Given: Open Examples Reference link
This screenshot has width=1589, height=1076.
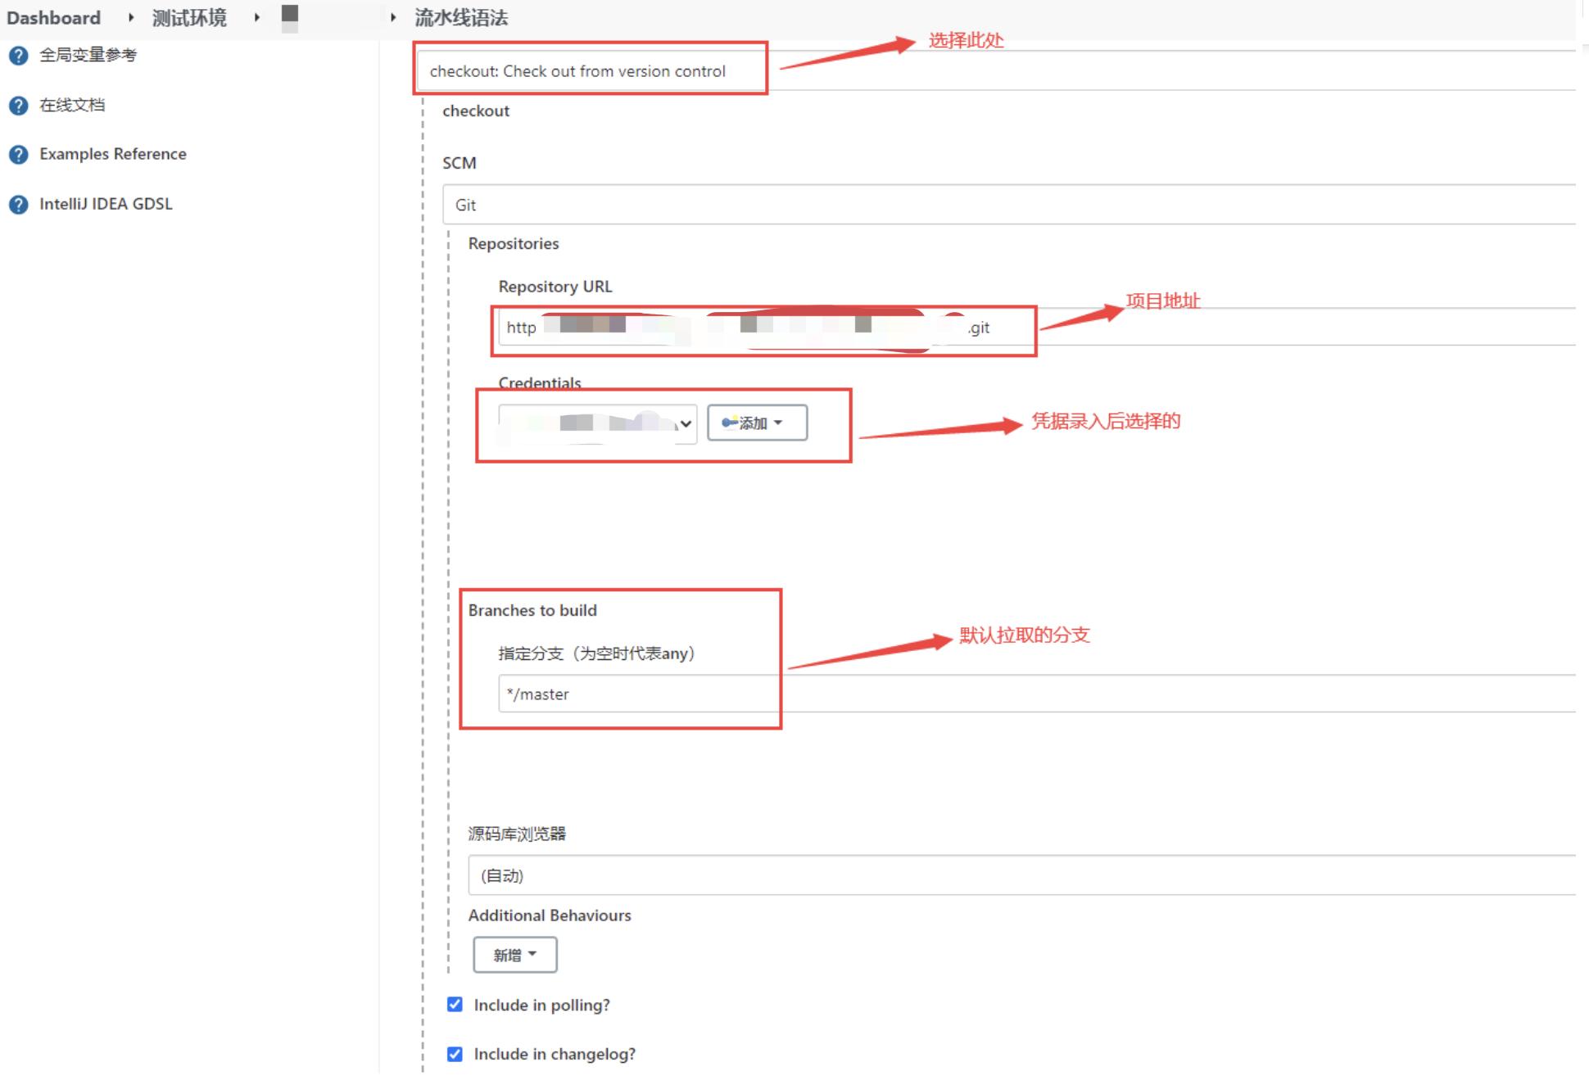Looking at the screenshot, I should click(113, 154).
